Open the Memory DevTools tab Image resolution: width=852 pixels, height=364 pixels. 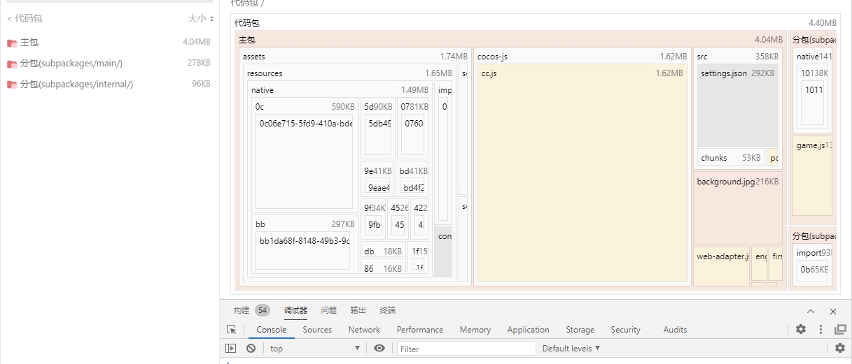(x=475, y=330)
